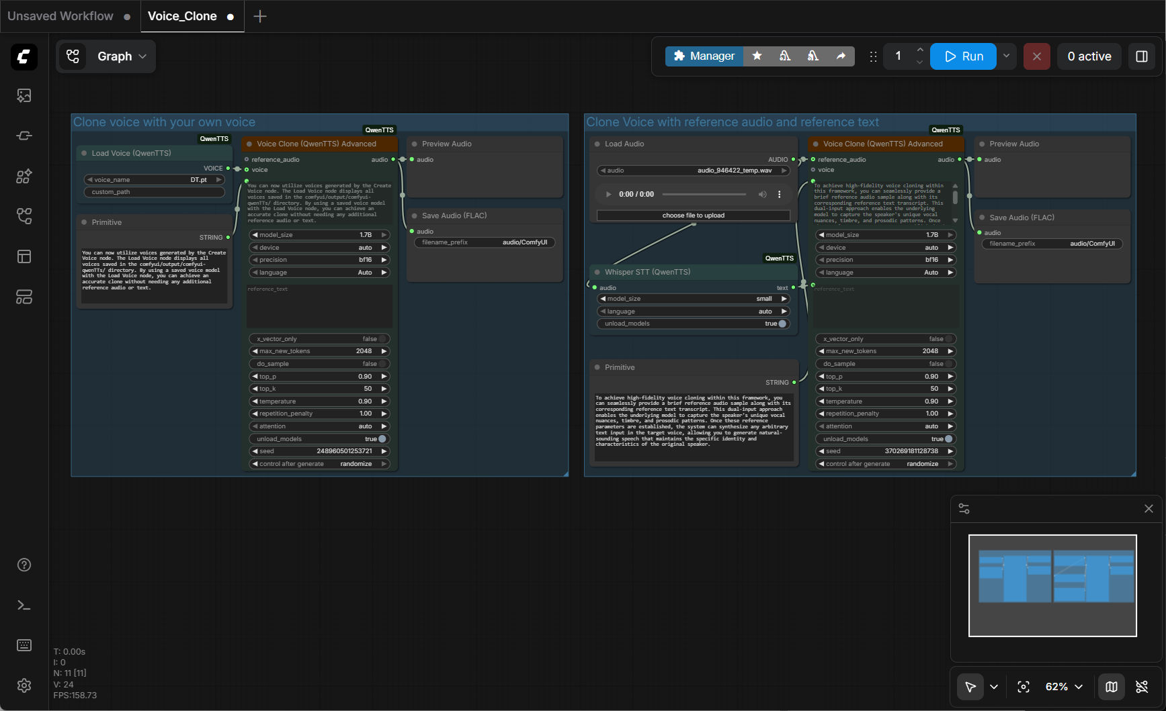Click the fit view icon near zoom

tap(1024, 687)
